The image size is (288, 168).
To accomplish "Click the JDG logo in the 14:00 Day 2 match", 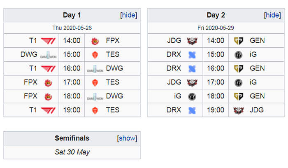I will pyautogui.click(x=192, y=41).
